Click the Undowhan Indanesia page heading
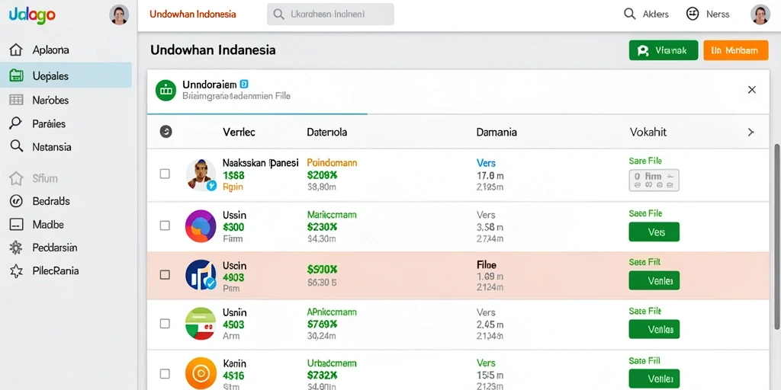Screen dimensions: 781x390 click(x=213, y=50)
